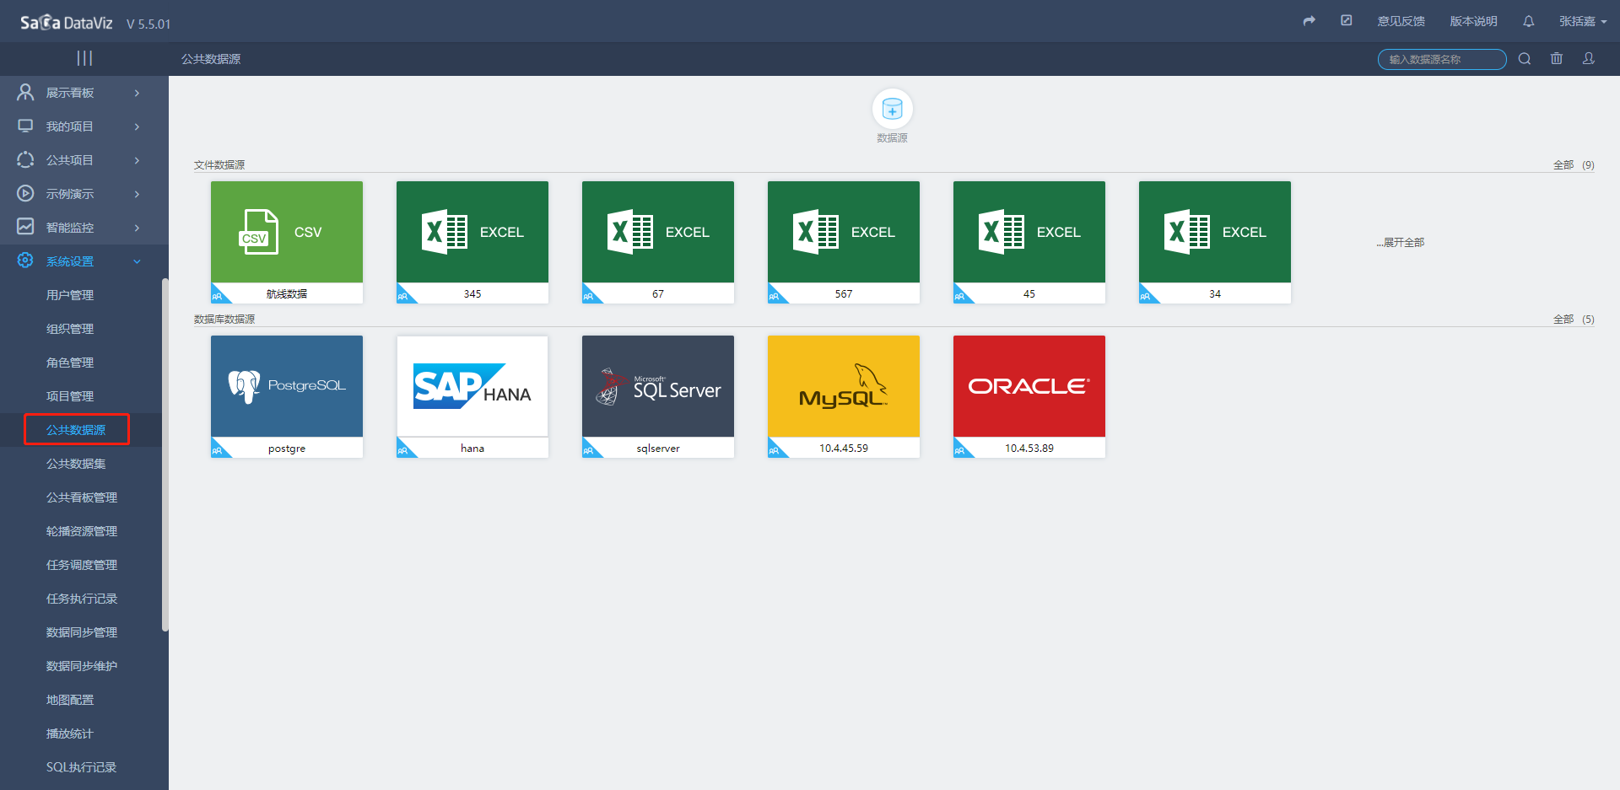1620x790 pixels.
Task: Click the search magnifier icon
Action: pos(1525,59)
